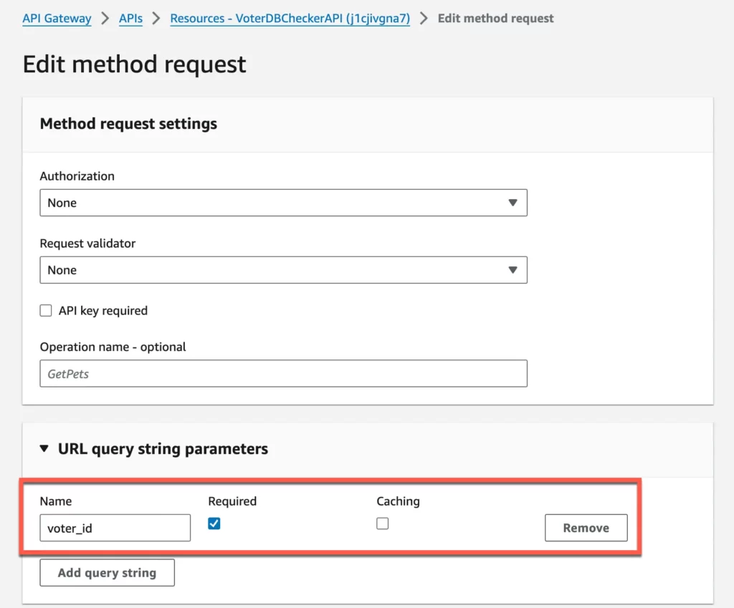Open Resources - VoterDBCheckerAPI breadcrumb link
The width and height of the screenshot is (734, 608).
coord(290,18)
